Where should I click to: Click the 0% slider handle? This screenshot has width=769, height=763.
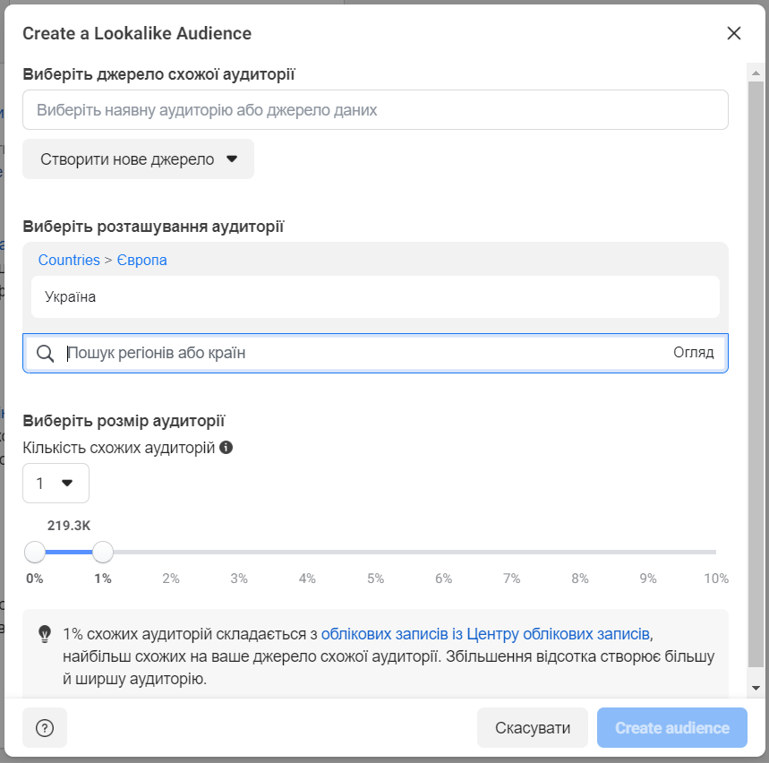click(35, 552)
